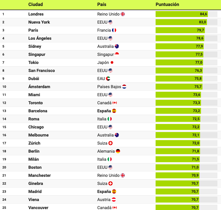Click the city name Madrid
This screenshot has width=221, height=210.
[x=35, y=191]
